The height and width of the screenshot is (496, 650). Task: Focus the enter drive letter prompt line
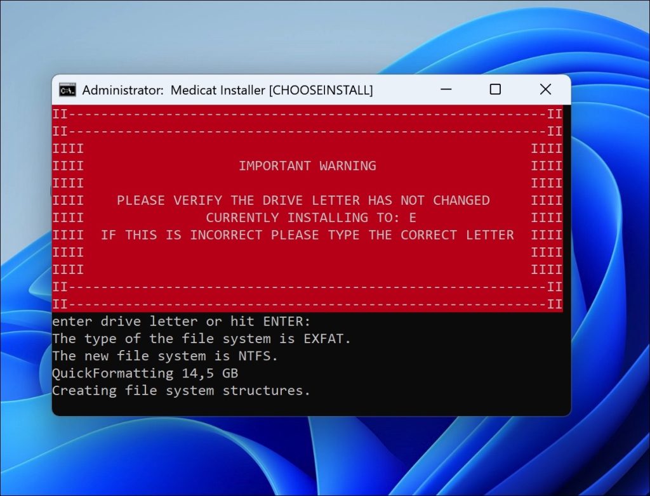[181, 321]
